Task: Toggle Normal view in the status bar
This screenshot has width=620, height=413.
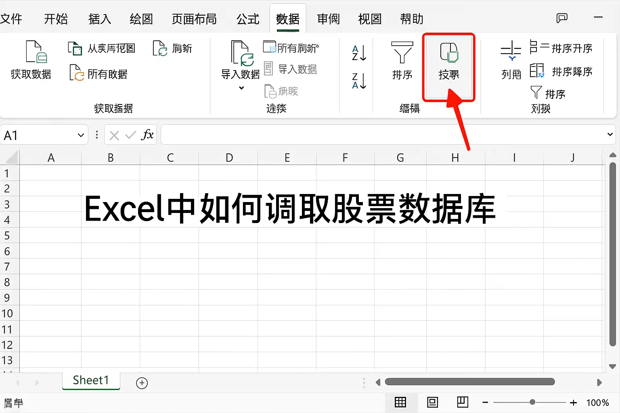Action: [401, 402]
